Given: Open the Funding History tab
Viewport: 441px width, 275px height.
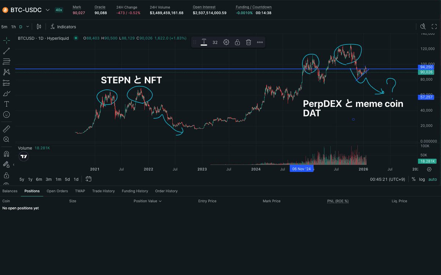Looking at the screenshot, I should pyautogui.click(x=135, y=191).
